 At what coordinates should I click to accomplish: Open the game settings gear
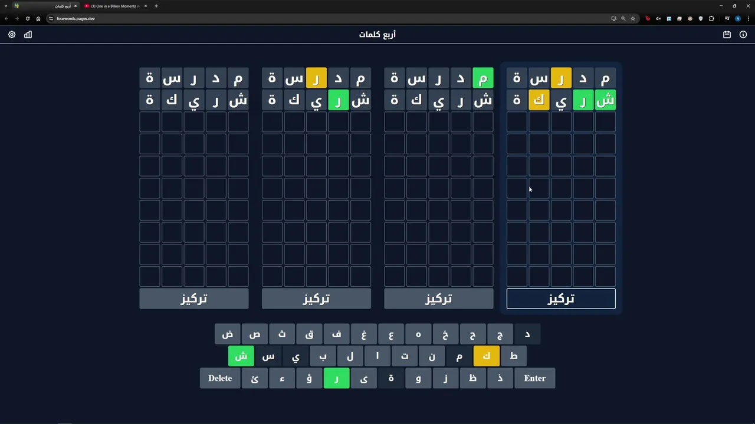[x=12, y=35]
